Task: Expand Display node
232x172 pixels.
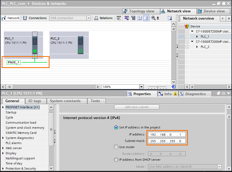Action: [x=3, y=153]
